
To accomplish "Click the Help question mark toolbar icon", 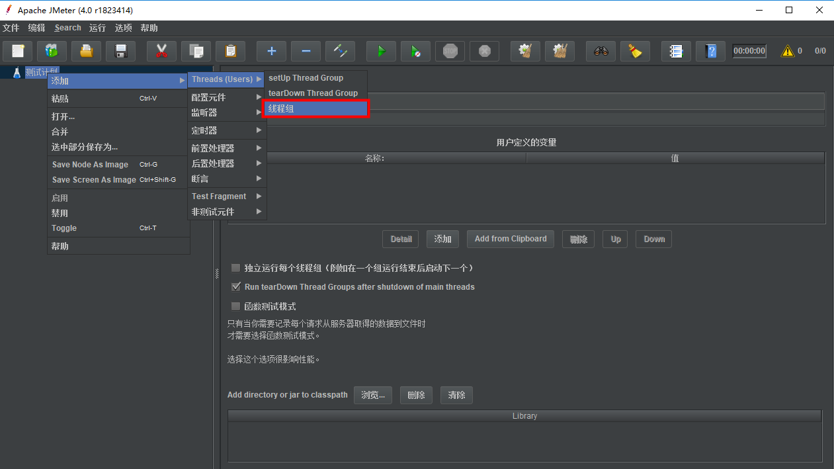I will pyautogui.click(x=711, y=51).
